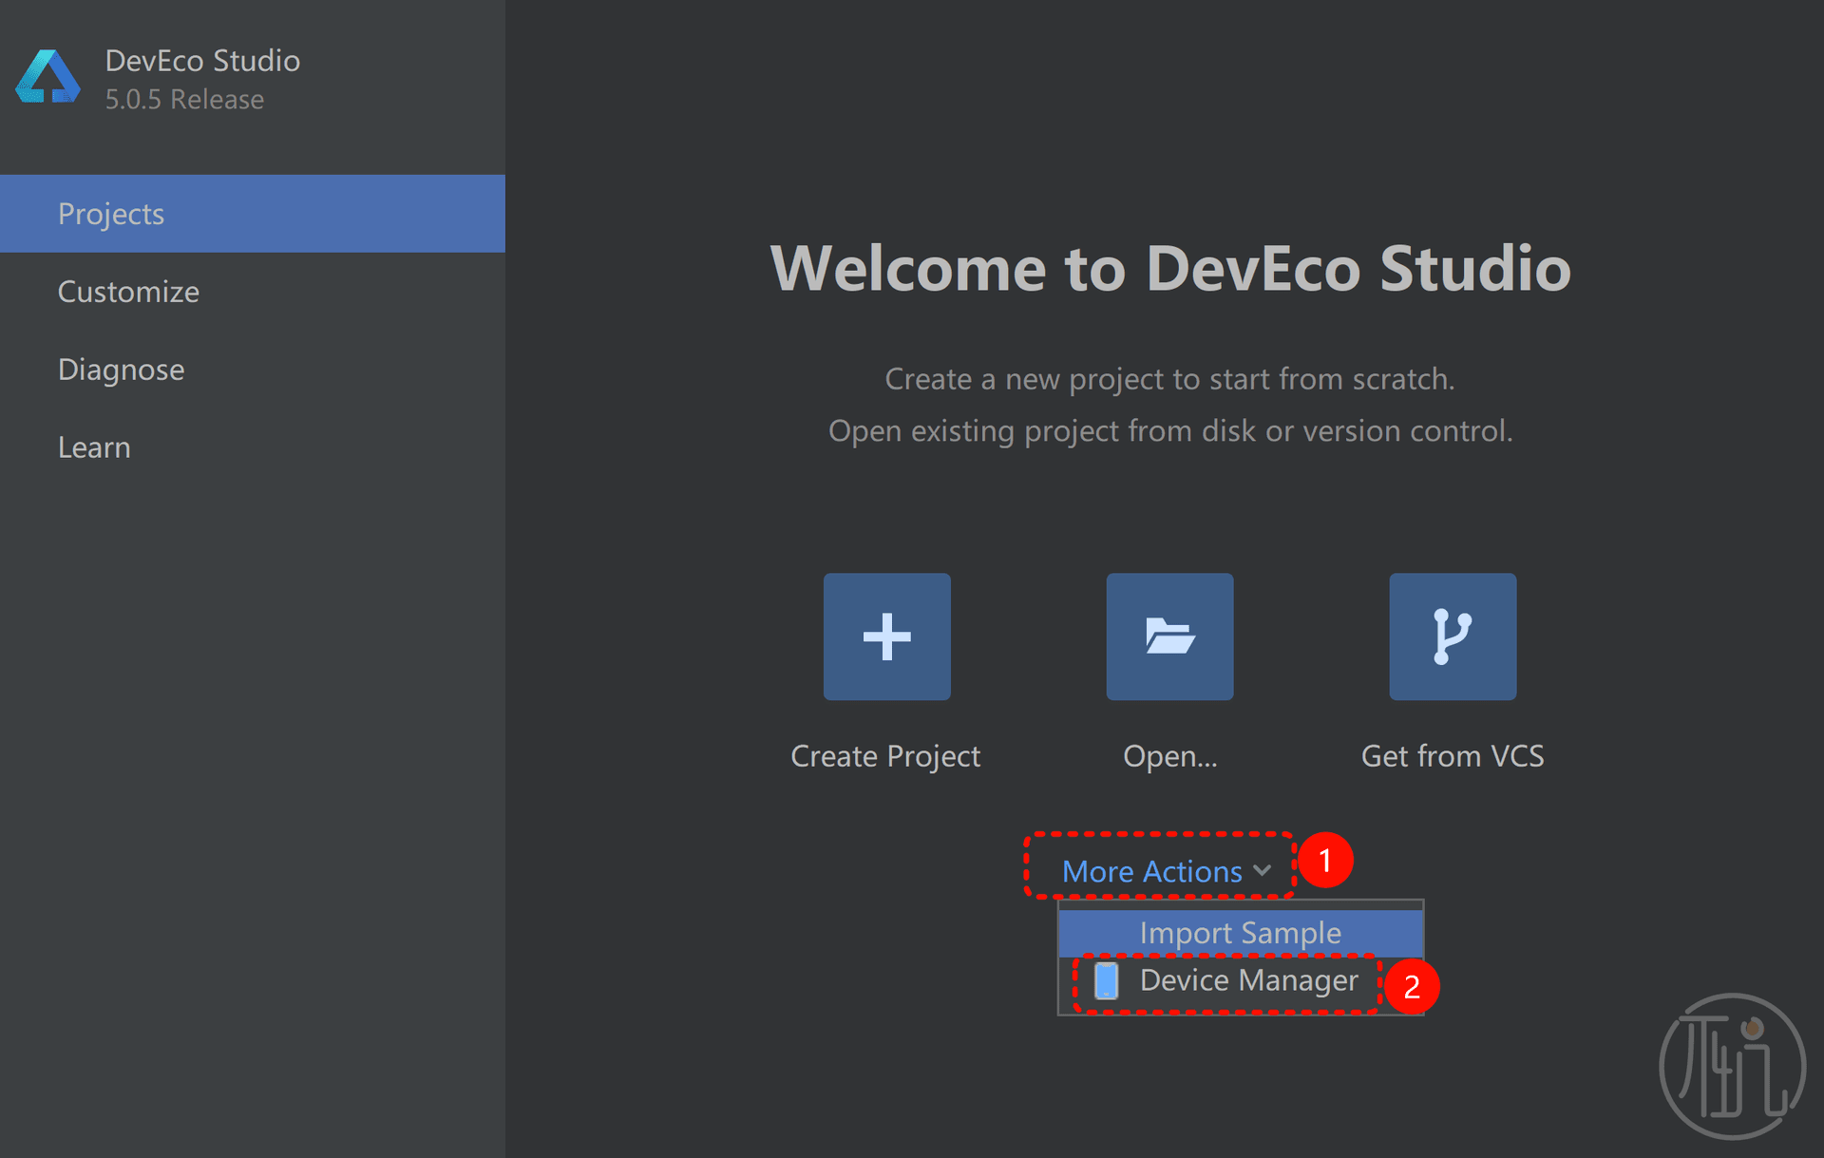Switch to the Customize tab
The width and height of the screenshot is (1824, 1158).
[253, 292]
